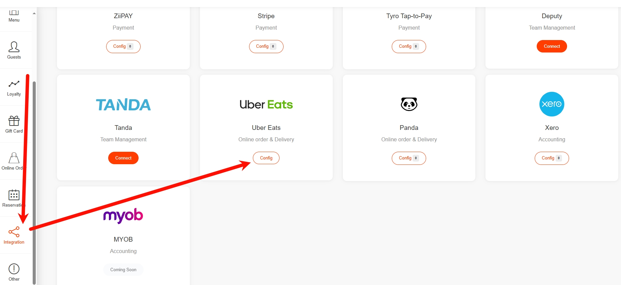Image resolution: width=621 pixels, height=285 pixels.
Task: Open Config for Uber Eats
Action: [266, 158]
